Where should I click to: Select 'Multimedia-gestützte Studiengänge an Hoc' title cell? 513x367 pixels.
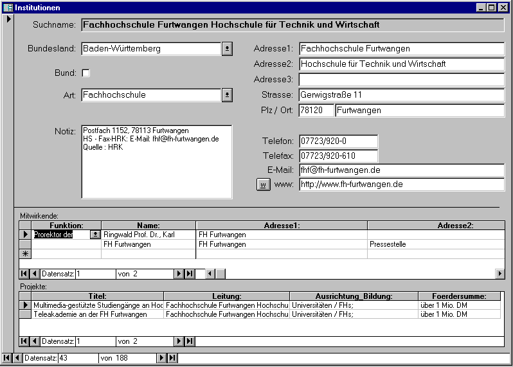98,305
